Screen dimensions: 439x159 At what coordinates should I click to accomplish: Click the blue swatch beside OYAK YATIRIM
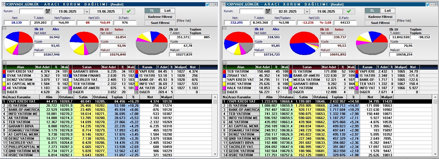tap(4, 76)
